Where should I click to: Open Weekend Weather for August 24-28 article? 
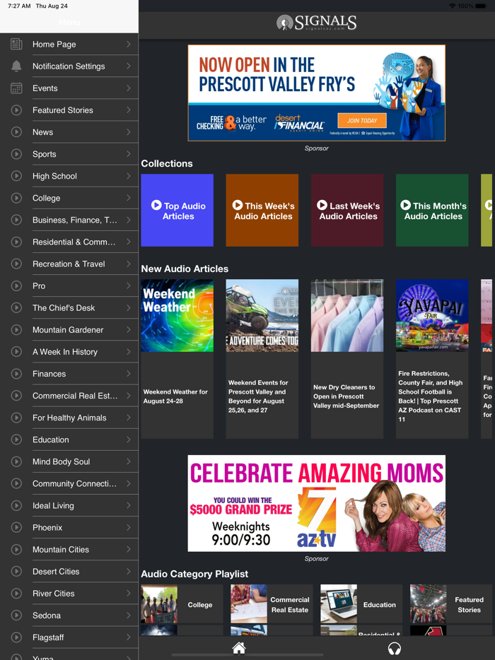177,359
